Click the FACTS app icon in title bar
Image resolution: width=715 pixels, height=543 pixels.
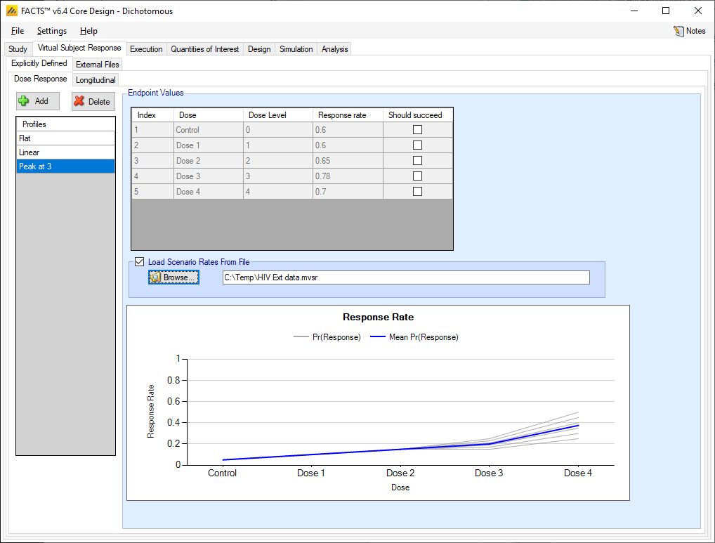11,11
